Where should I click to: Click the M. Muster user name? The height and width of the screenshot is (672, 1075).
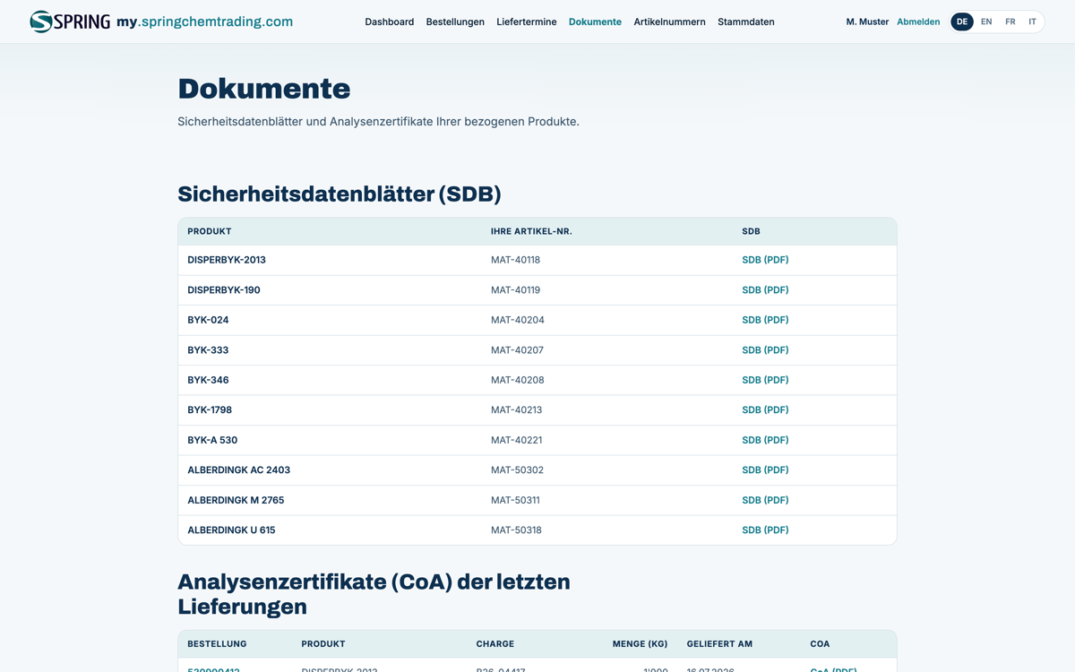[867, 22]
